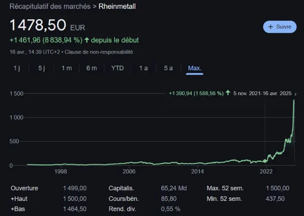Click the 5 nov. 2021-16 avr. 2025 date range

pyautogui.click(x=262, y=93)
